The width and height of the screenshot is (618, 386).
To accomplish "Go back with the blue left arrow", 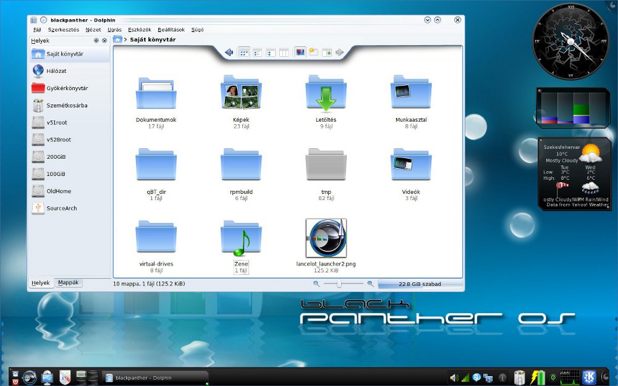I will tap(229, 52).
